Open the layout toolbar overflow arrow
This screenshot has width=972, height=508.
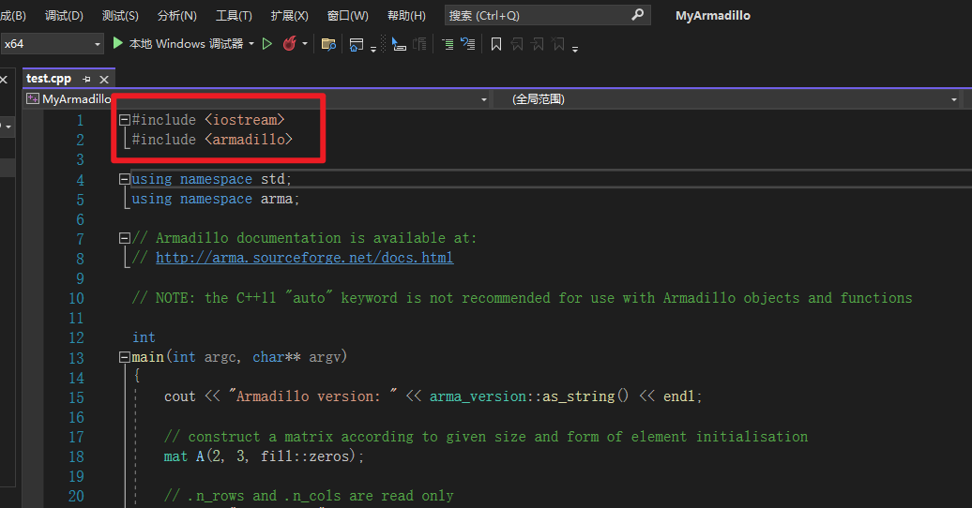click(373, 49)
